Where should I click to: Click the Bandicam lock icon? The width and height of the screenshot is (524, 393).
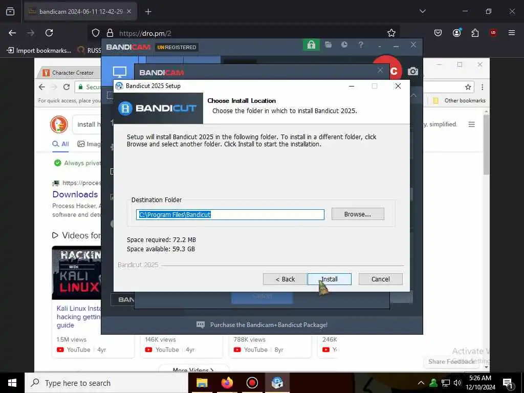coord(311,45)
